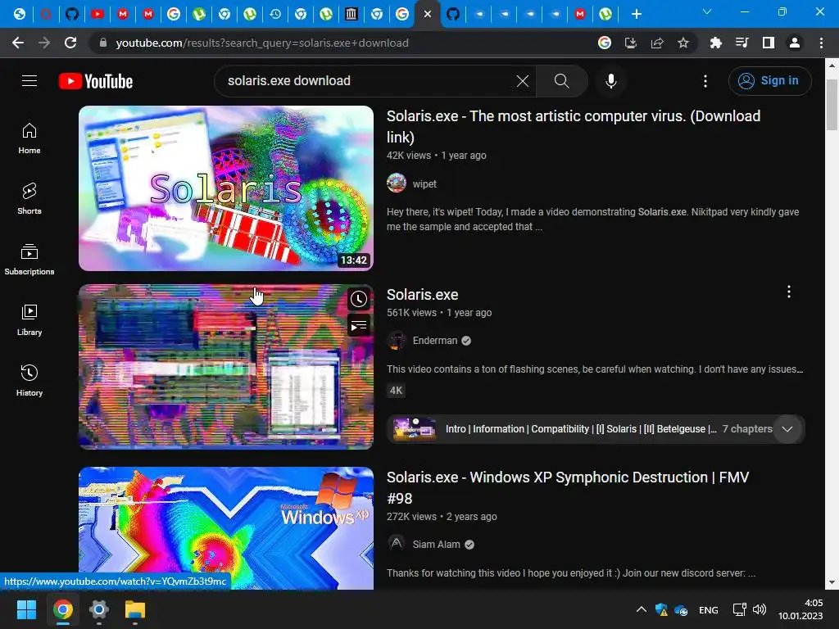839x629 pixels.
Task: Clear the search query with X
Action: 523,81
